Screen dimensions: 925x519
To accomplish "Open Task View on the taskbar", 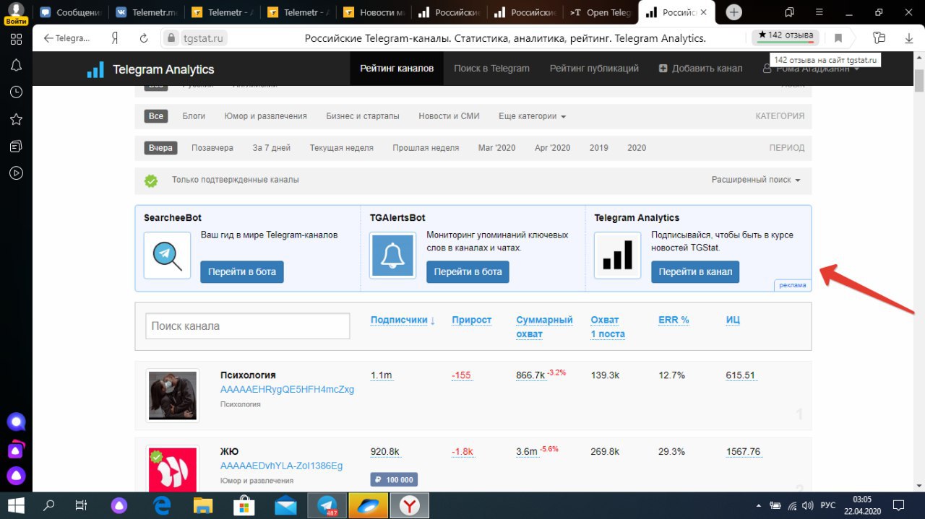I will click(82, 505).
